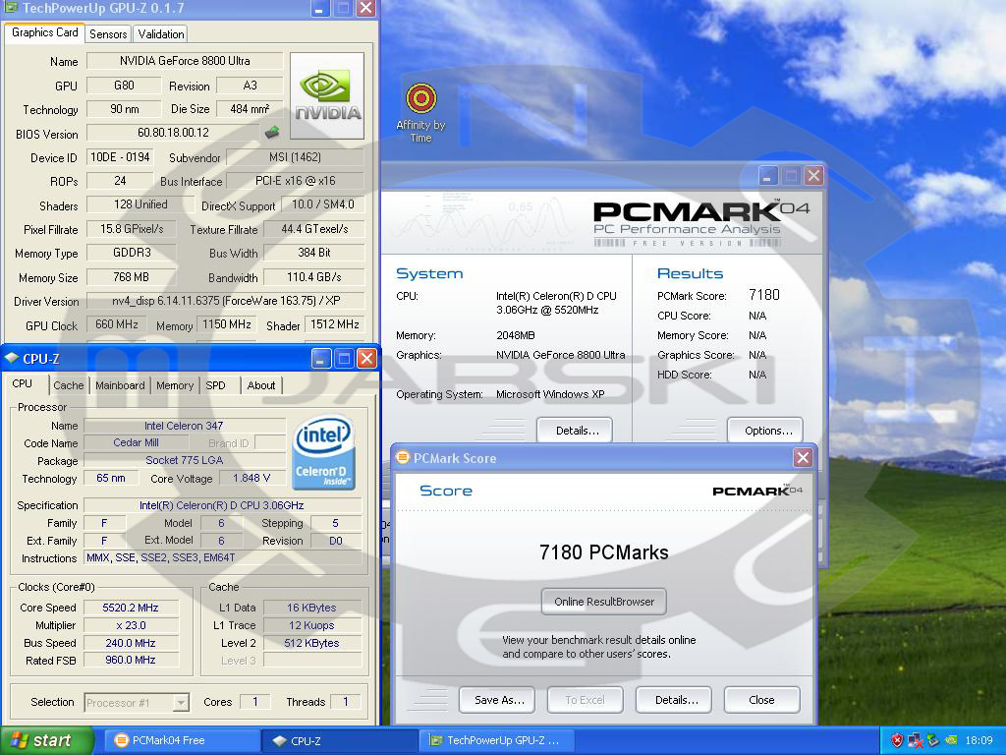Click the GPU-Z title bar app icon
The height and width of the screenshot is (755, 1006).
11,8
